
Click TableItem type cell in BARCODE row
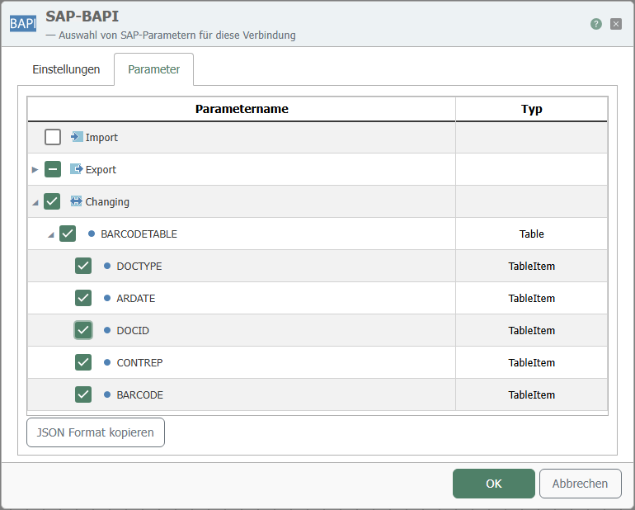click(x=531, y=394)
